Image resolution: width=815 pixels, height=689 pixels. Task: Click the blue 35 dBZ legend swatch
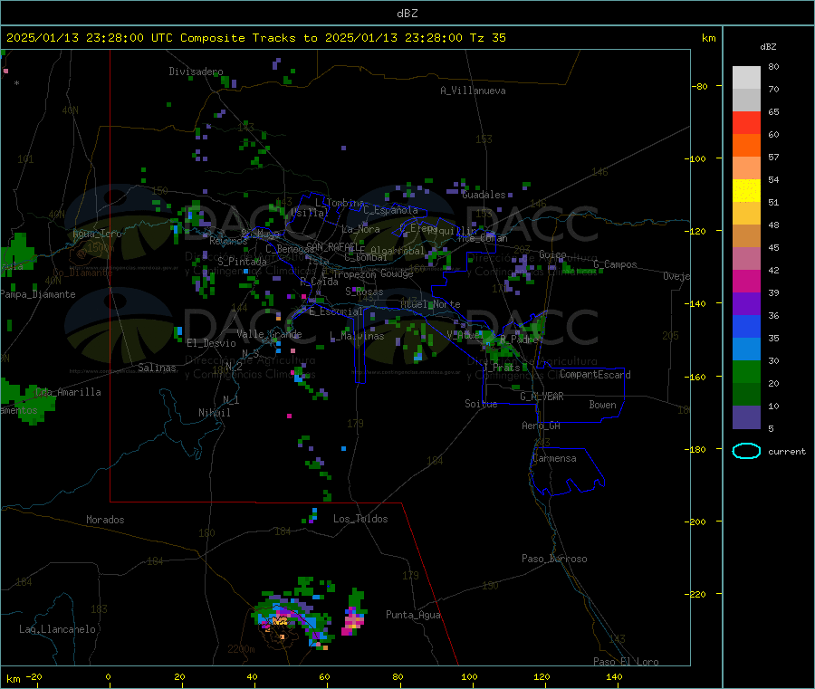point(746,326)
